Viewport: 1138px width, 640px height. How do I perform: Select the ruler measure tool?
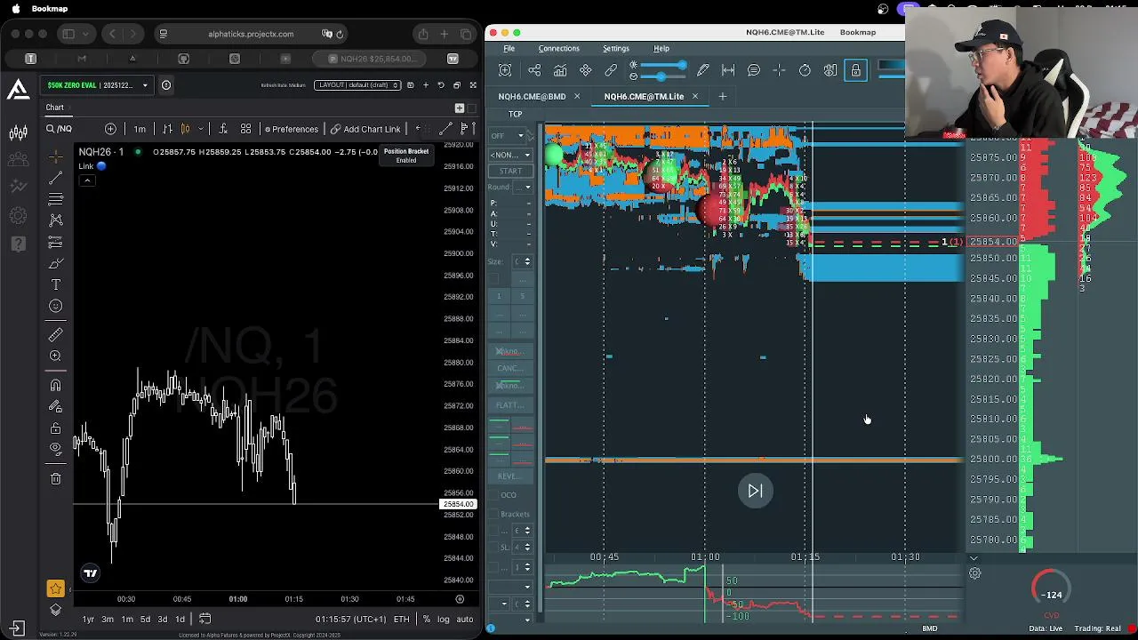coord(55,334)
